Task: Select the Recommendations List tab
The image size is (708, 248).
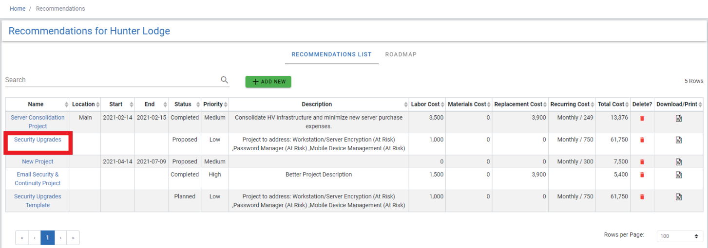Action: [x=331, y=54]
